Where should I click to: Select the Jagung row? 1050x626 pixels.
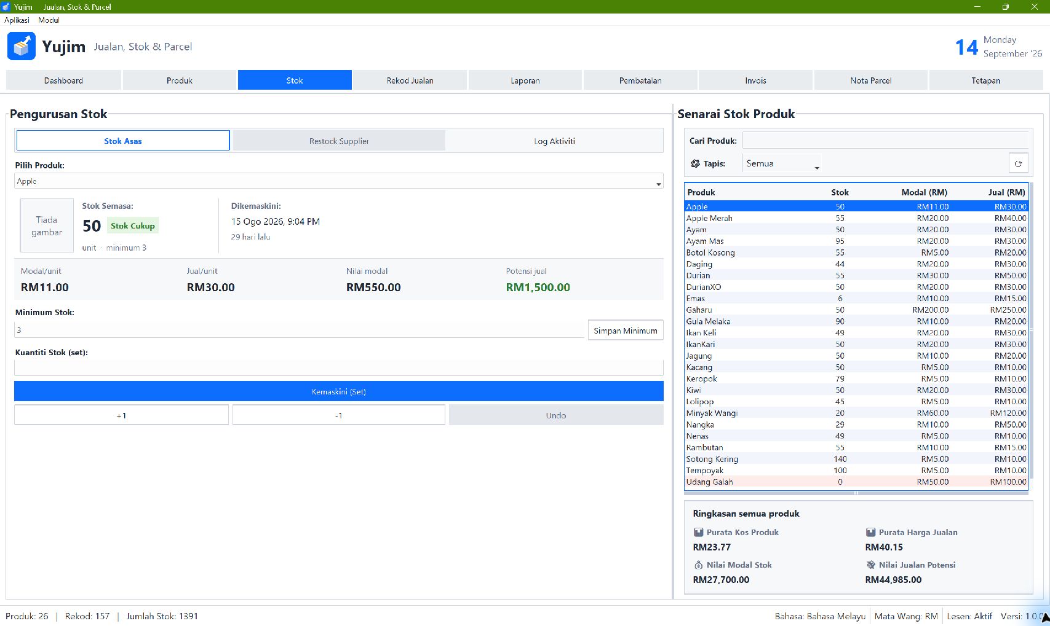pyautogui.click(x=856, y=356)
